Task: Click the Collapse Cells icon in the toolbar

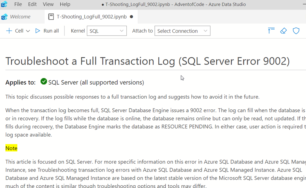Action: 271,30
